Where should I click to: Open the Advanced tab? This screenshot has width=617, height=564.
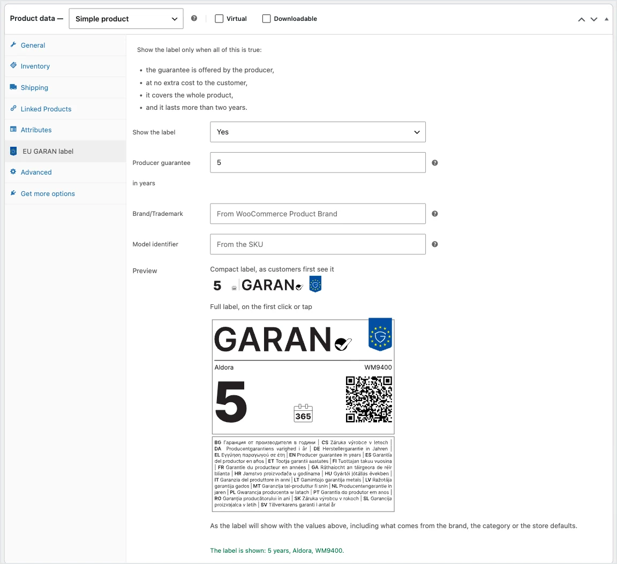click(x=65, y=172)
